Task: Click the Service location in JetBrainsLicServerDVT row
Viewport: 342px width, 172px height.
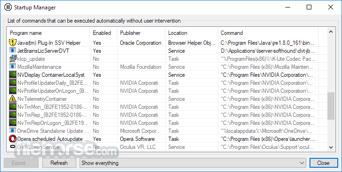Action: [x=177, y=51]
